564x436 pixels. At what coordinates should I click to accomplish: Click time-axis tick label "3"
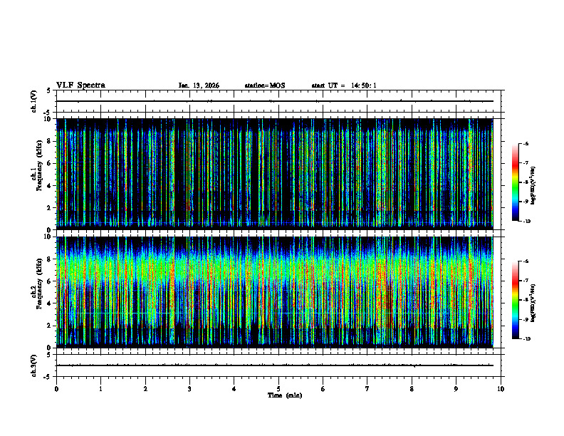click(189, 389)
